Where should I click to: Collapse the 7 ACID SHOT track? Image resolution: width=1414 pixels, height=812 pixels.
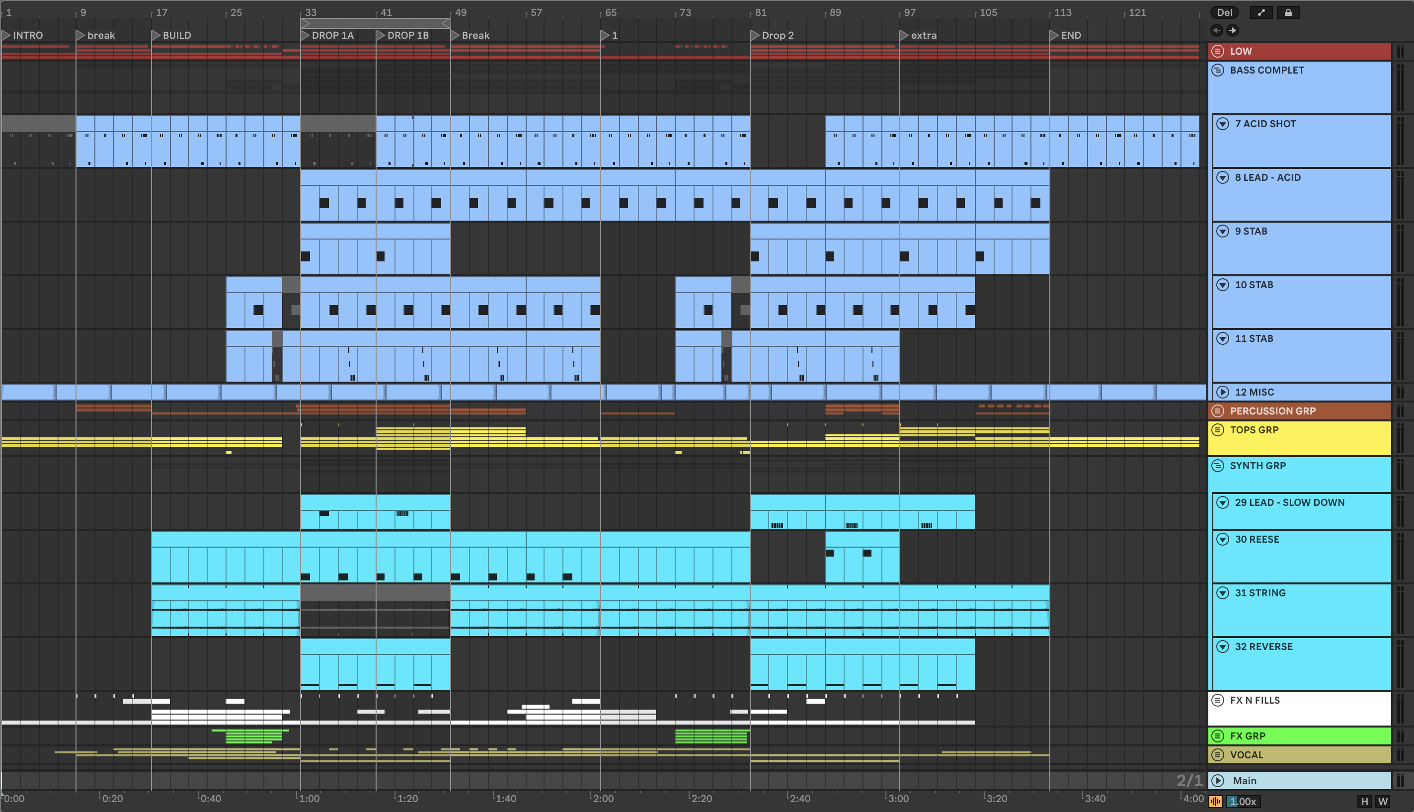(1222, 124)
